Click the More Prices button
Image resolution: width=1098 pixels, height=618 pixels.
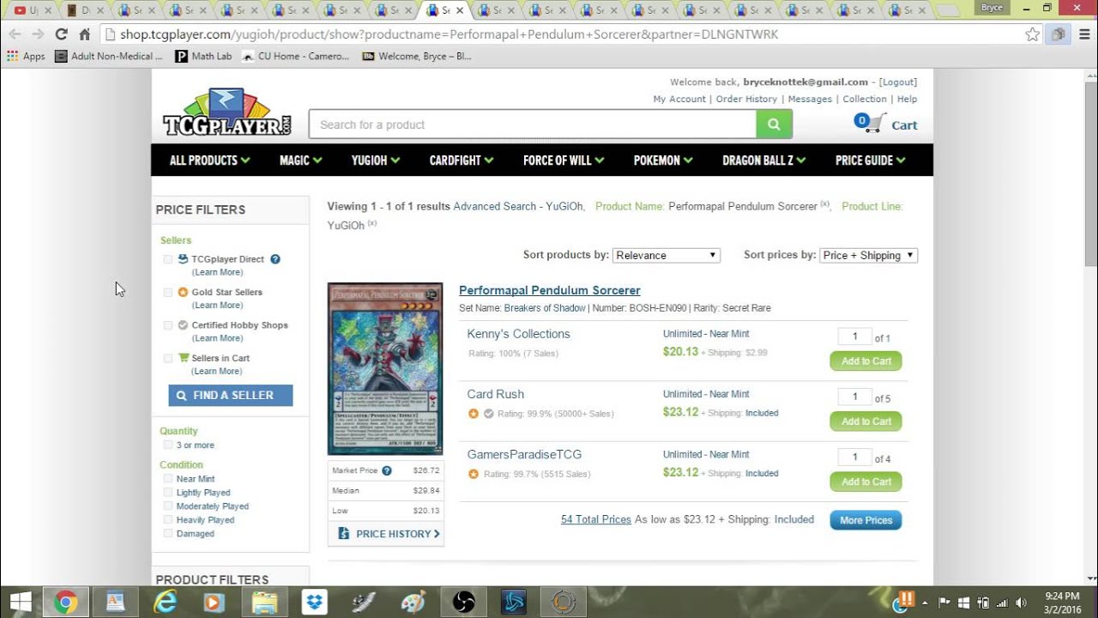866,520
